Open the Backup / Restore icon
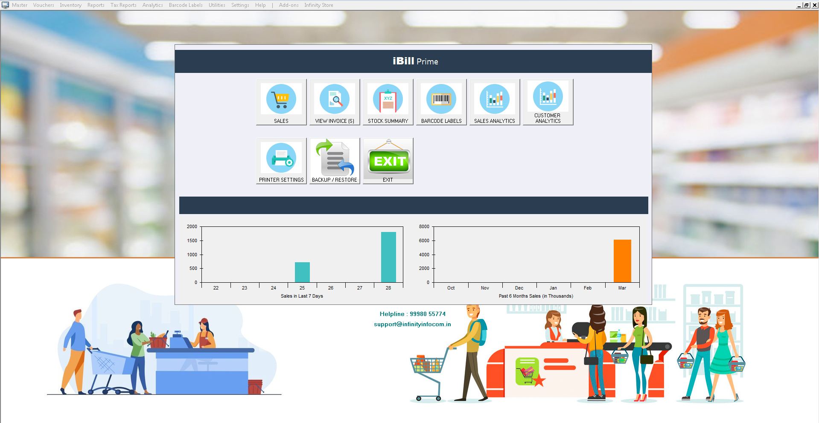The height and width of the screenshot is (423, 819). point(335,161)
